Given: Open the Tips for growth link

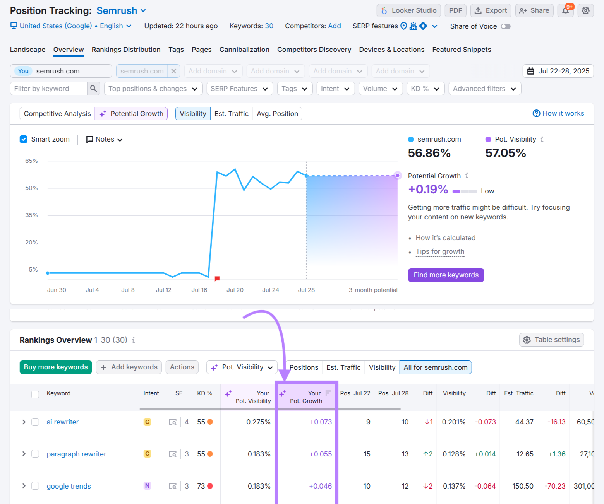Looking at the screenshot, I should click(440, 251).
